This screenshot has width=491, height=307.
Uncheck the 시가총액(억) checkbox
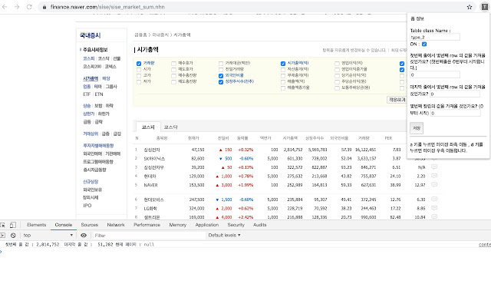(x=283, y=64)
